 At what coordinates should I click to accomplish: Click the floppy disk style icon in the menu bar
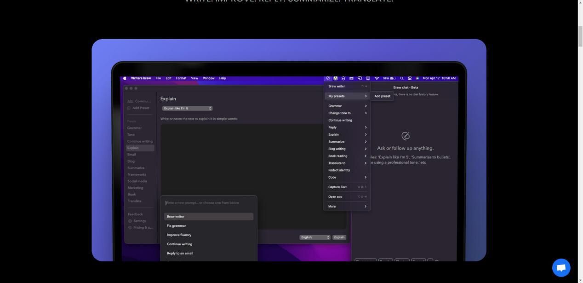coord(336,78)
